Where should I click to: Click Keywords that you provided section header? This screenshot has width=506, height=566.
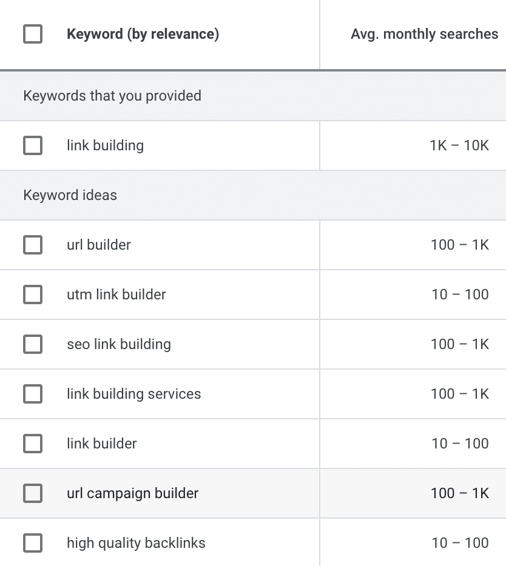(x=112, y=96)
